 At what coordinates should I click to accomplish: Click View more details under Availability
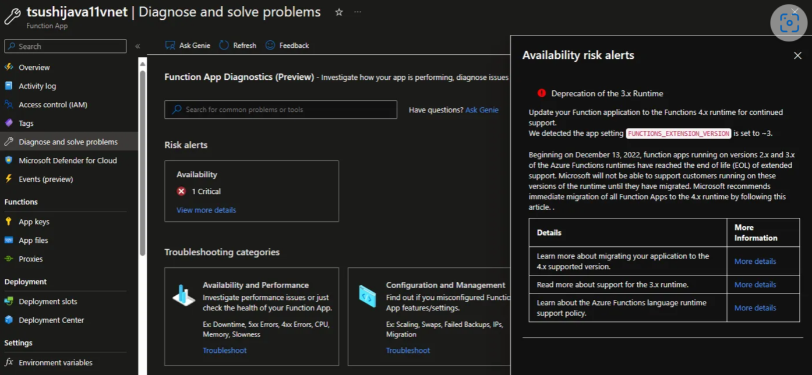tap(206, 210)
